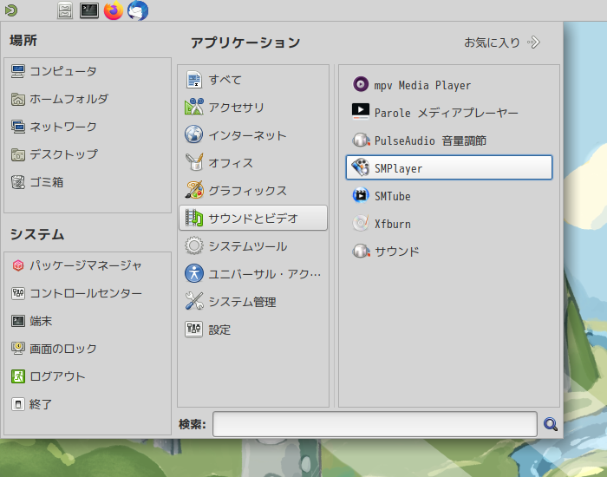Open コントロールセンター text label

(x=86, y=293)
